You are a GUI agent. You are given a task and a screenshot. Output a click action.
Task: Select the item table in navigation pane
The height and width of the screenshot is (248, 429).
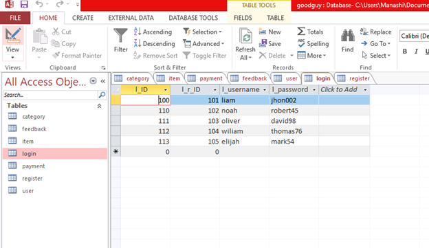(x=55, y=142)
